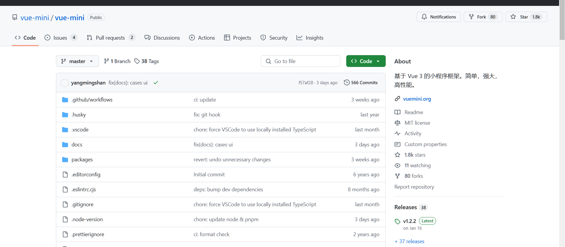Focus the Go to file search field
The image size is (565, 247).
click(300, 61)
